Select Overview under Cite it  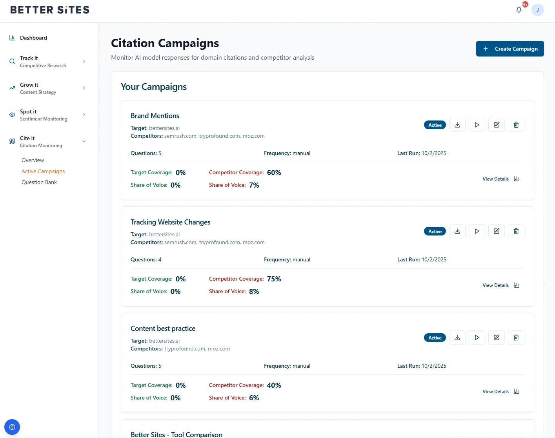33,160
